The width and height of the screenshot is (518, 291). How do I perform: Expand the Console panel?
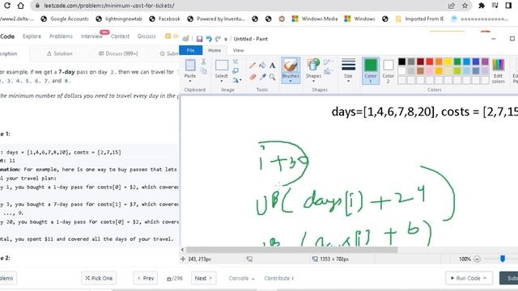[x=241, y=278]
